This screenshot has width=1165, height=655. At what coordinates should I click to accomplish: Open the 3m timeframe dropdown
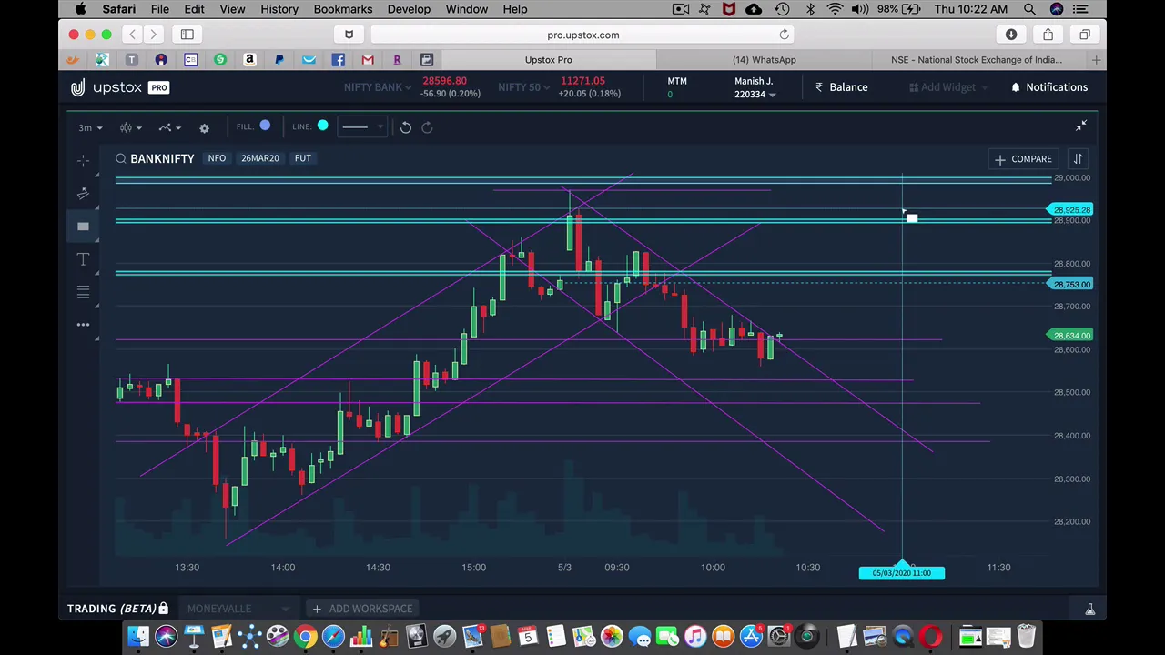click(x=90, y=127)
